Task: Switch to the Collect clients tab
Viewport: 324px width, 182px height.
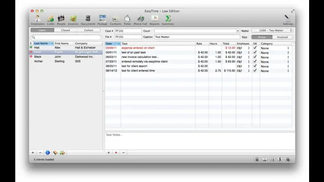Action: pos(89,30)
